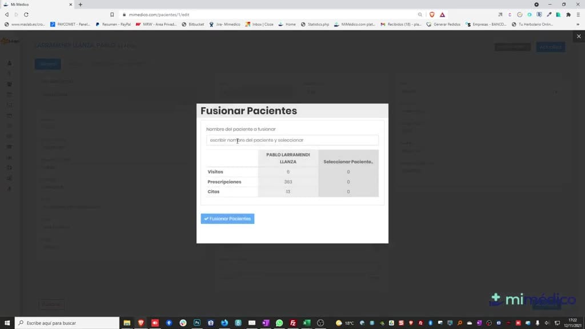Image resolution: width=585 pixels, height=329 pixels.
Task: Open the Empresas - BANCO bookmark
Action: point(486,24)
